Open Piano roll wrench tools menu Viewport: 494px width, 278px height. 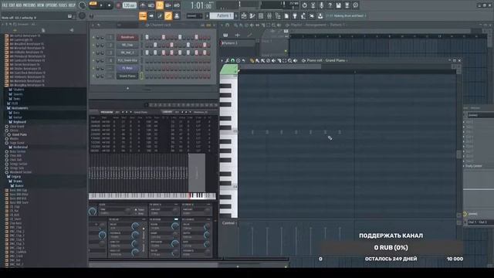(227, 60)
